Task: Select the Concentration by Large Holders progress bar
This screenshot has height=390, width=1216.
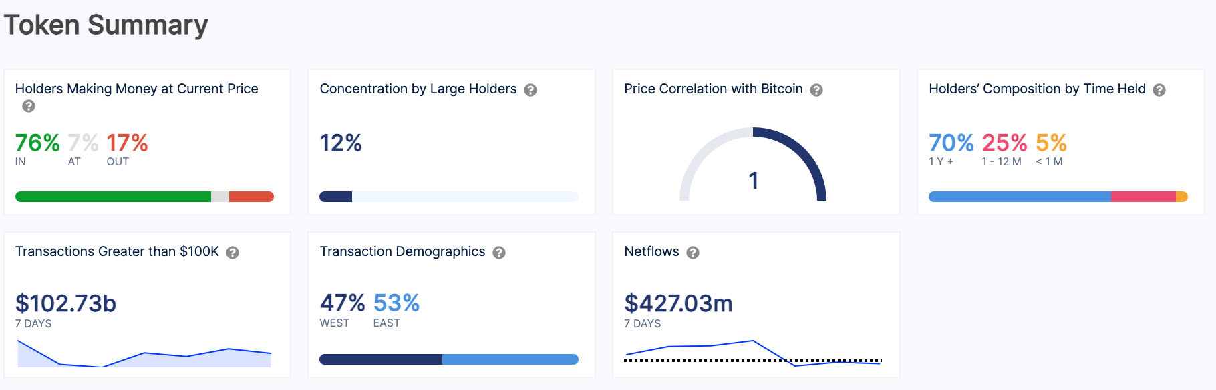Action: (448, 197)
